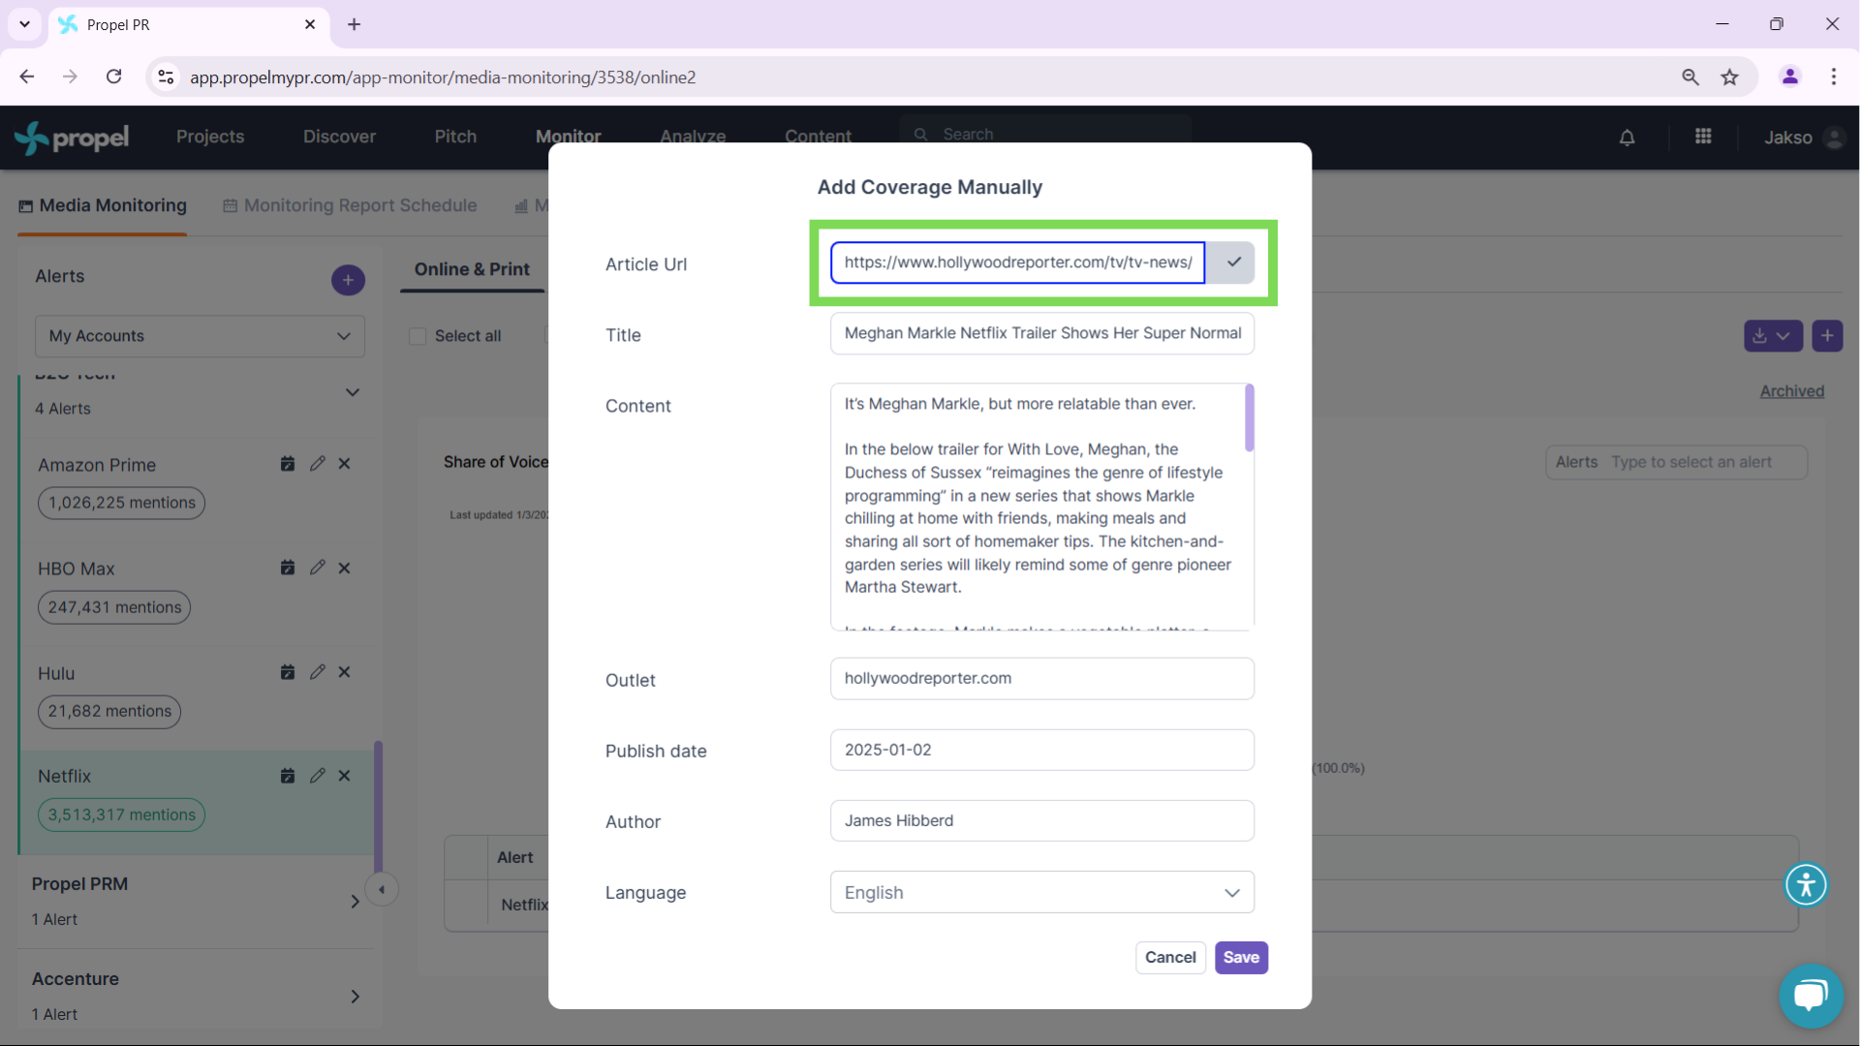Open the apps grid icon
The image size is (1860, 1046).
tap(1703, 137)
